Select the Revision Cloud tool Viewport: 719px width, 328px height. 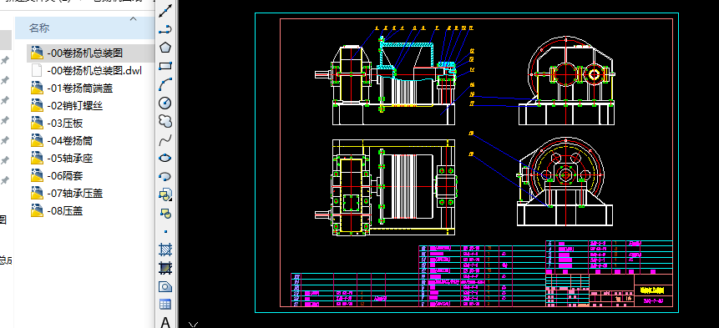click(x=165, y=121)
